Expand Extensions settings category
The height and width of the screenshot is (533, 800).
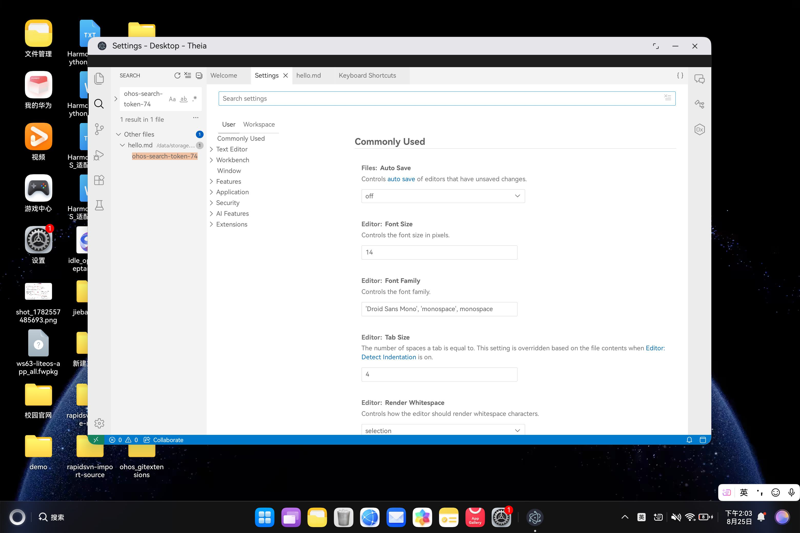point(212,224)
